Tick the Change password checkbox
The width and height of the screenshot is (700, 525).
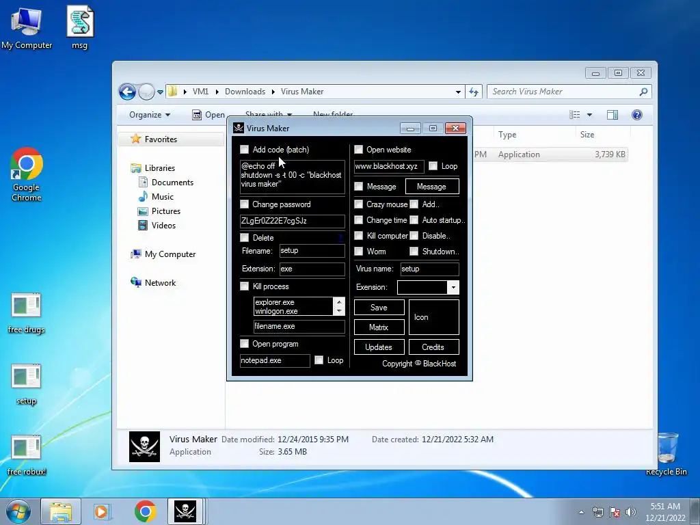pyautogui.click(x=245, y=204)
